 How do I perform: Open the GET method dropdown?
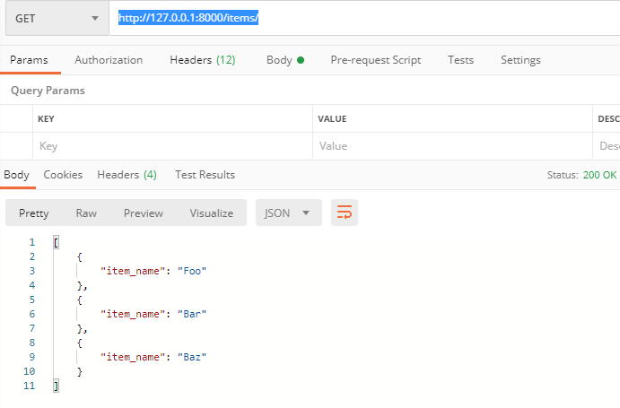[x=54, y=18]
